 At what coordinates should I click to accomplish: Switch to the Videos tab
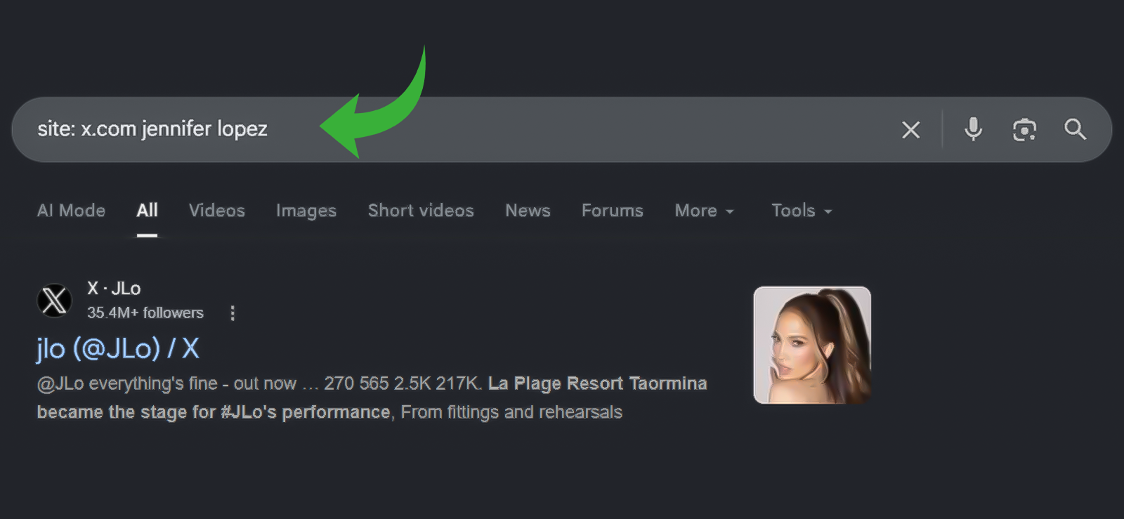217,211
